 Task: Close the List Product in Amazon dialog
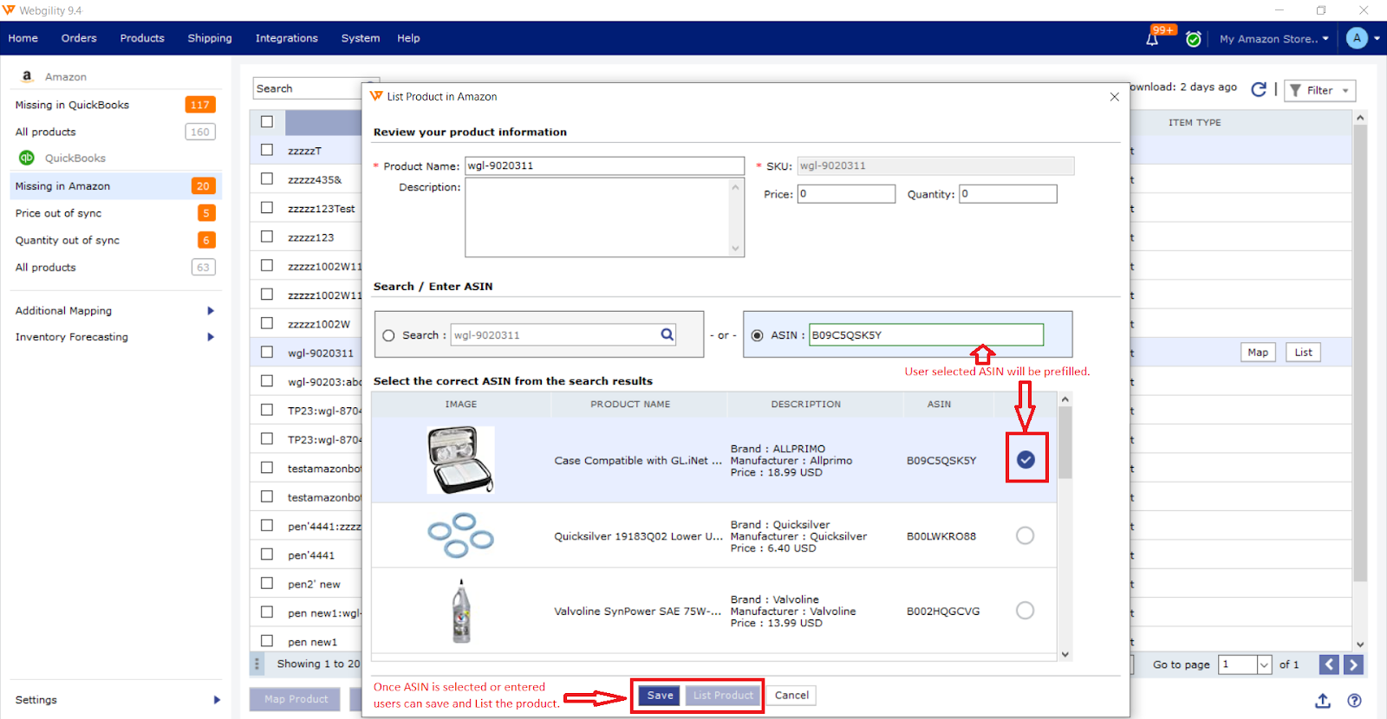coord(1115,97)
